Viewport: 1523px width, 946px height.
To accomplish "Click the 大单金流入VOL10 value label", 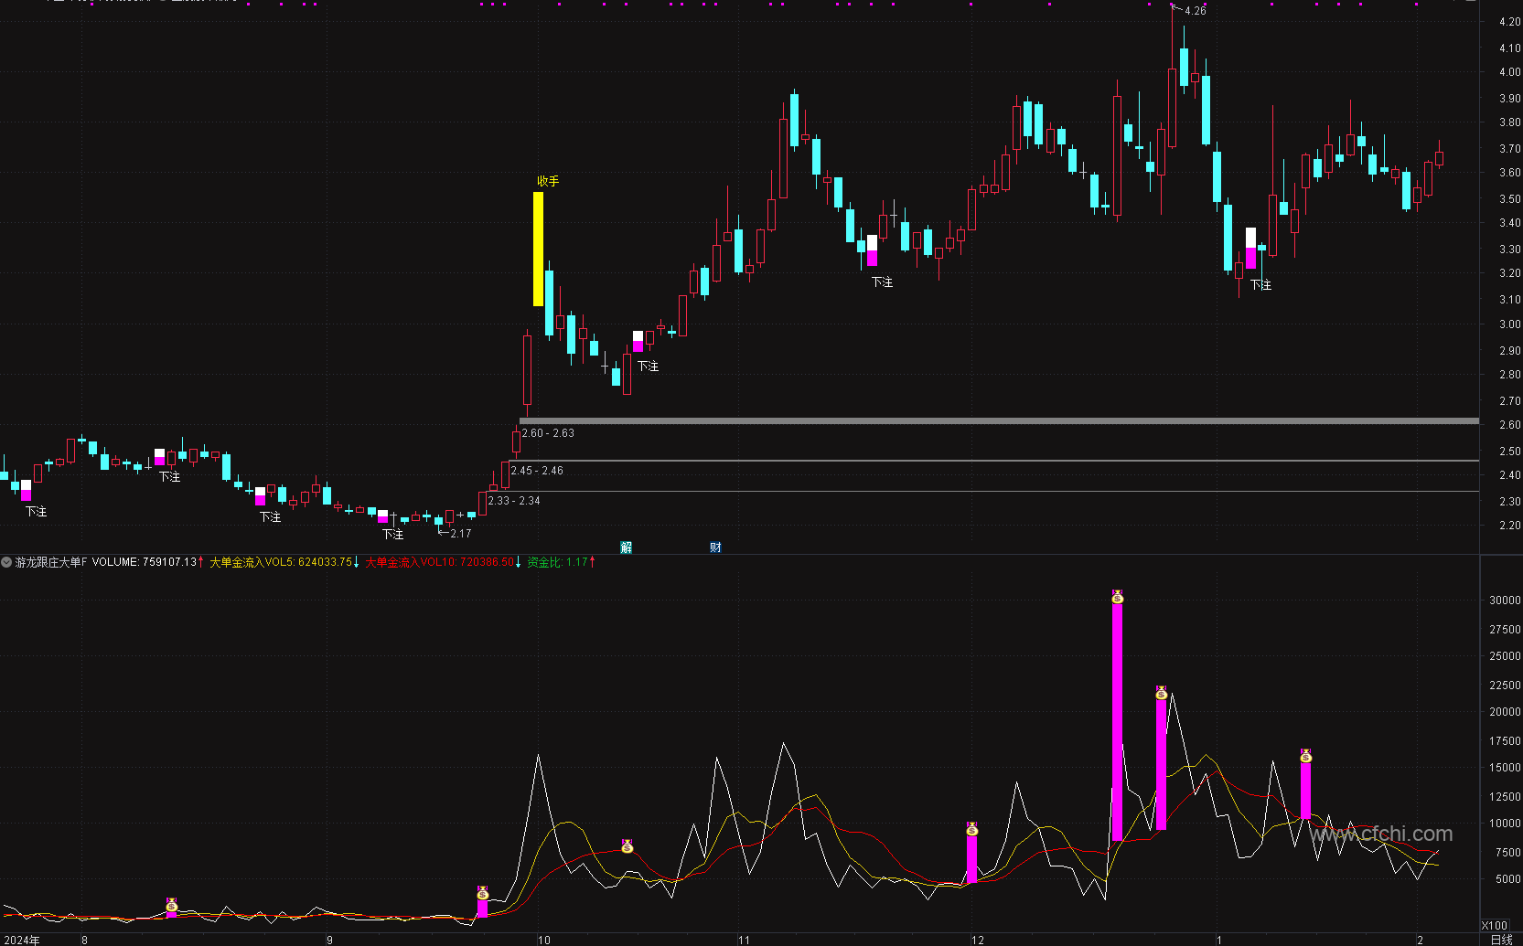I will [x=440, y=562].
